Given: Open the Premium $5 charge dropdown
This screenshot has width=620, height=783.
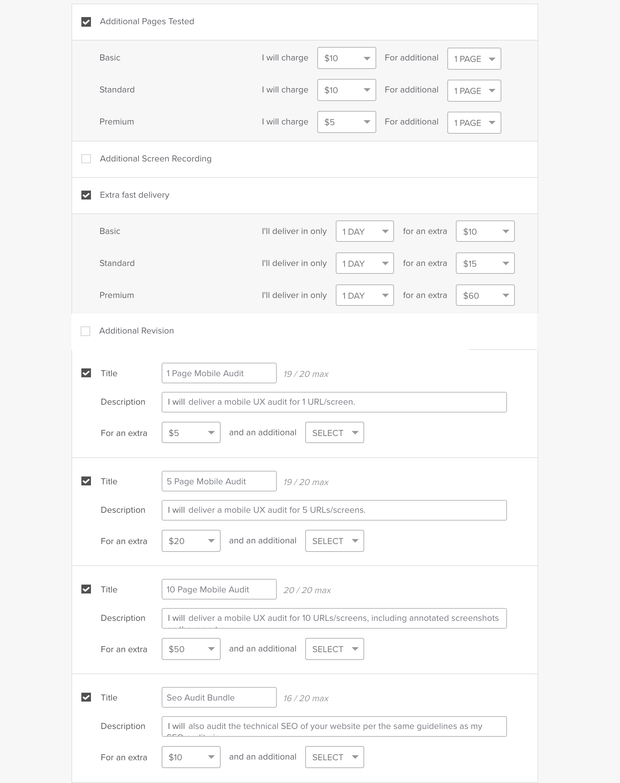Looking at the screenshot, I should click(346, 122).
